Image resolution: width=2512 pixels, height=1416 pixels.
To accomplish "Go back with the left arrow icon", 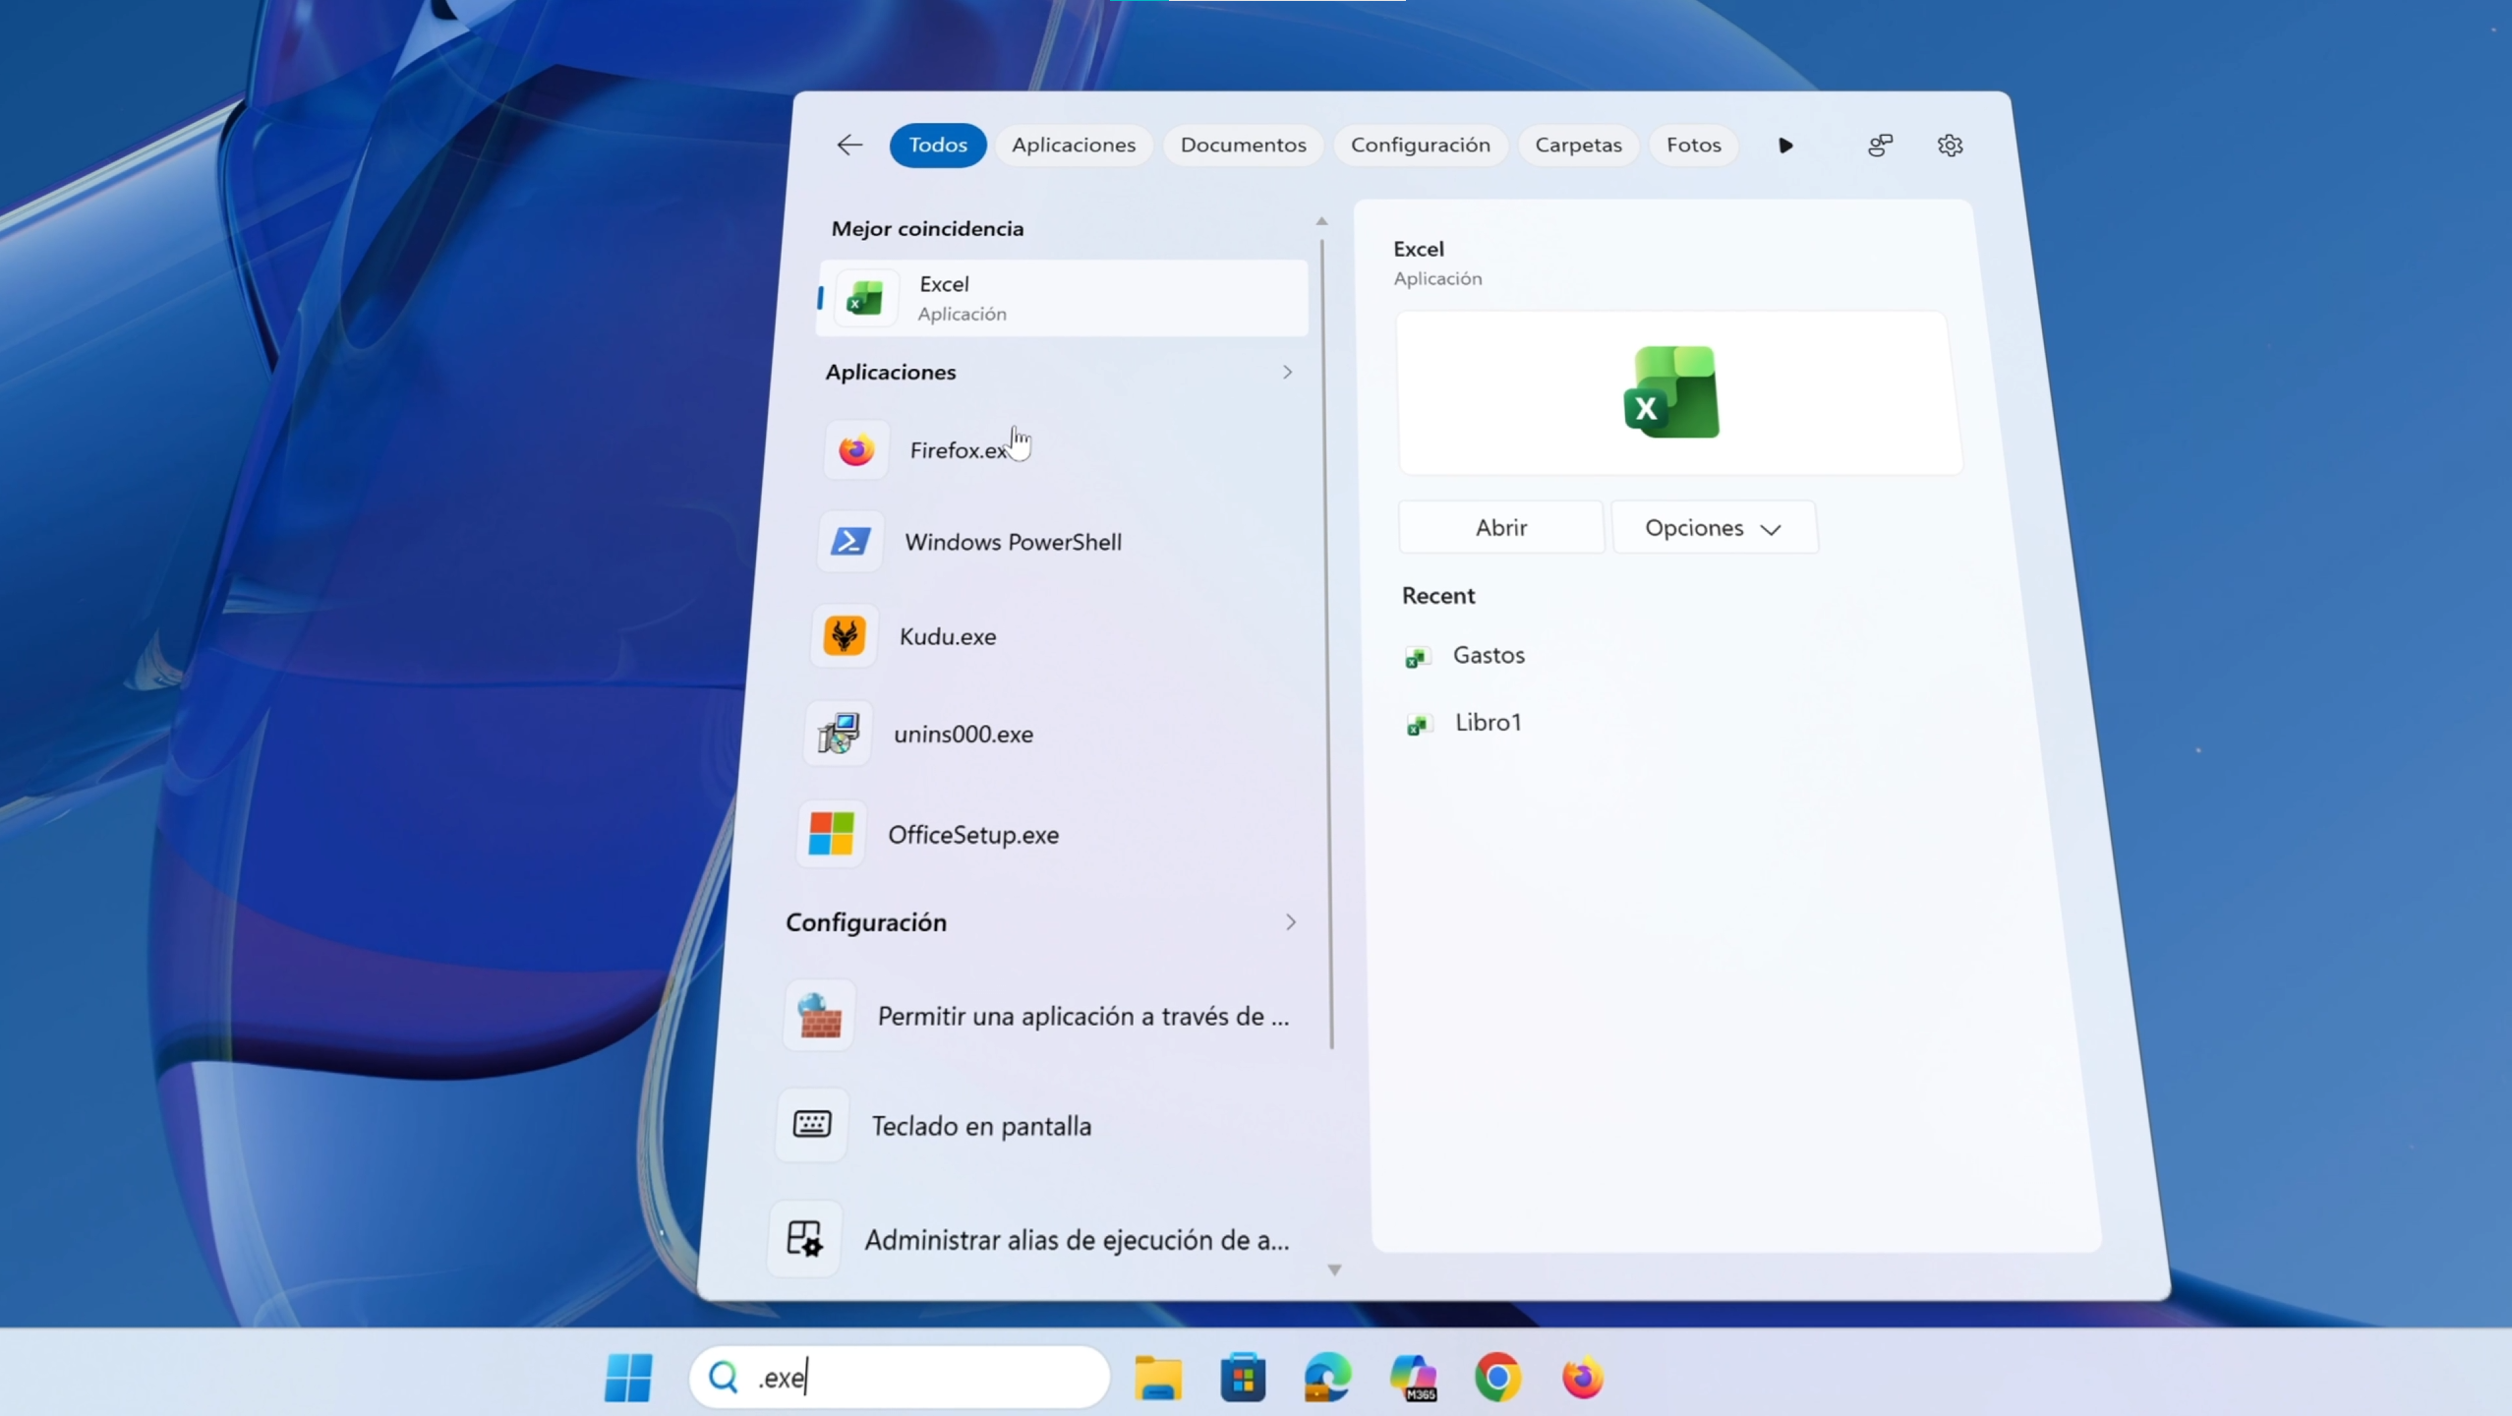I will [849, 146].
